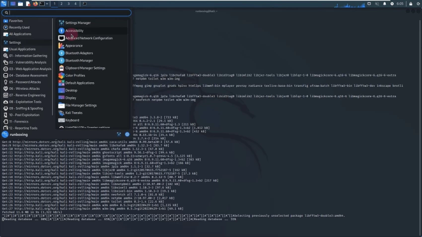
Task: Switch to workspace 2
Action: 62,4
